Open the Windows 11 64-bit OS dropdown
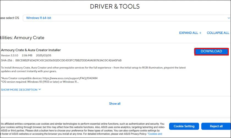The image size is (231, 138). (127, 18)
